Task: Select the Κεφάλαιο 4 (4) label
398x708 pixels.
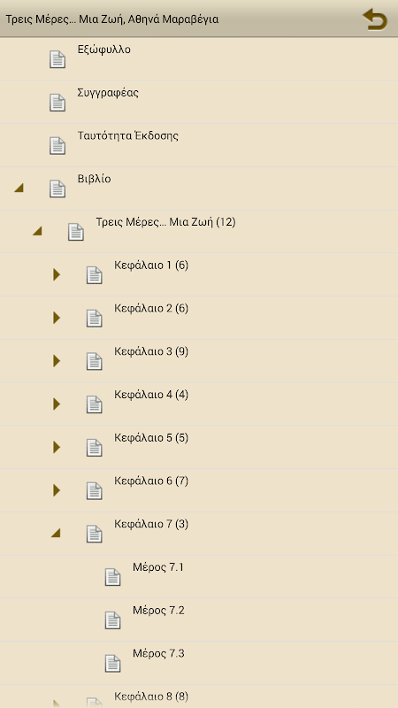Action: coord(151,395)
